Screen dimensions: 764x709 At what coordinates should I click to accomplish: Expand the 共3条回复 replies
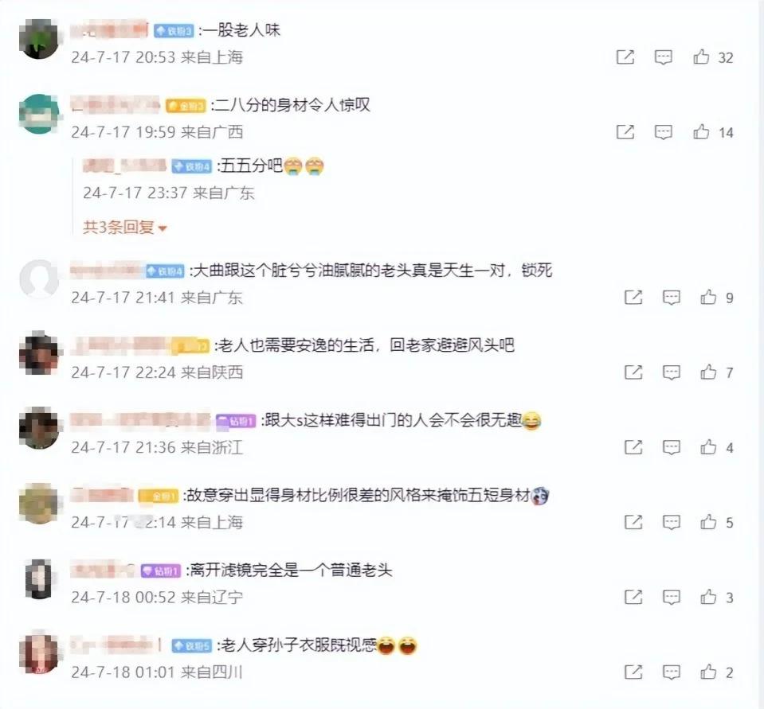click(x=125, y=228)
